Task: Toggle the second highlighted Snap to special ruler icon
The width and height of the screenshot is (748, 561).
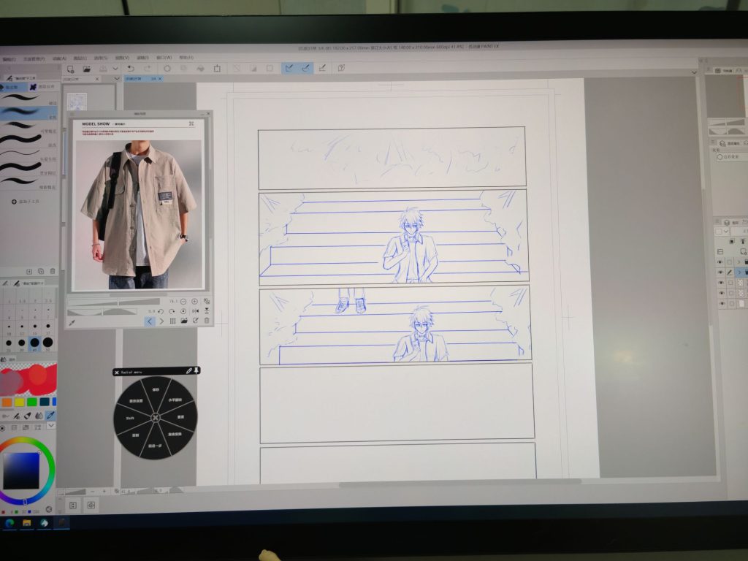Action: click(x=306, y=68)
